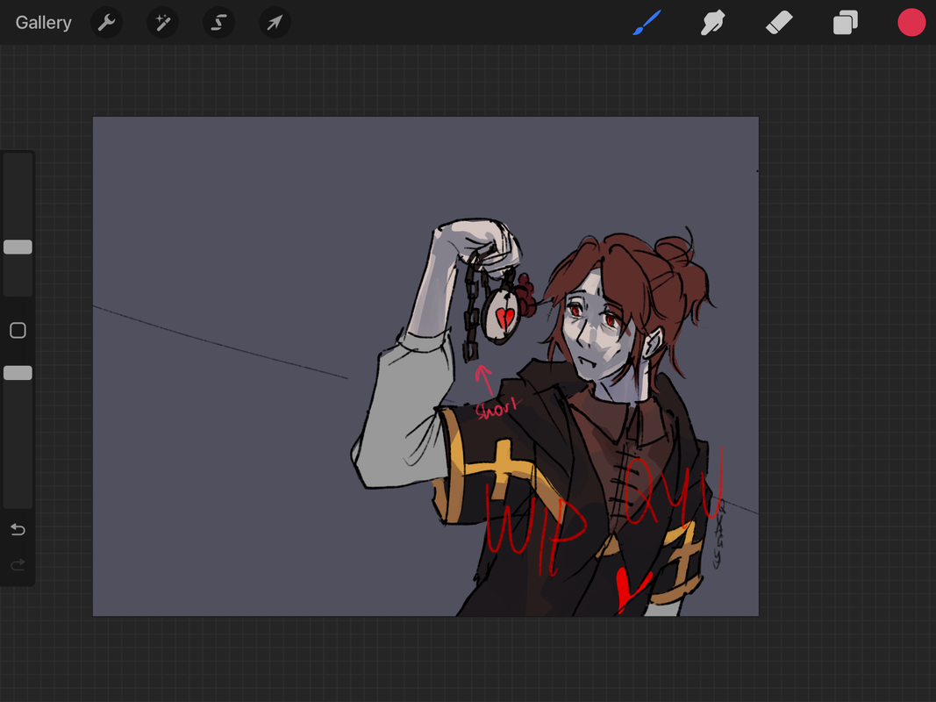Activate the Selection tool
The width and height of the screenshot is (936, 702).
pyautogui.click(x=218, y=23)
